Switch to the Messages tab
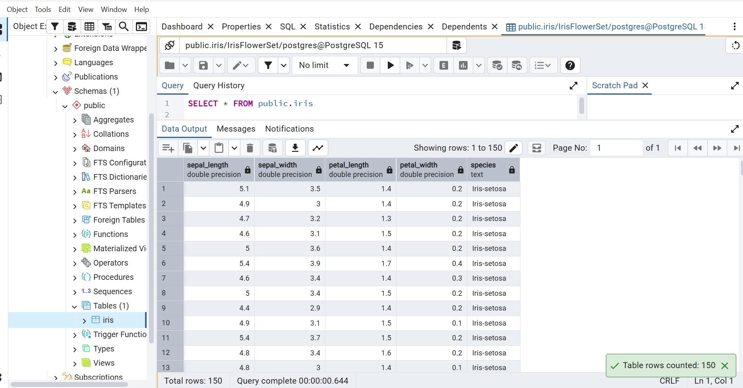 (236, 129)
